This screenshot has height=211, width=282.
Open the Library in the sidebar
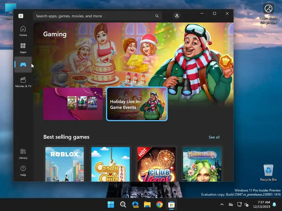[23, 154]
